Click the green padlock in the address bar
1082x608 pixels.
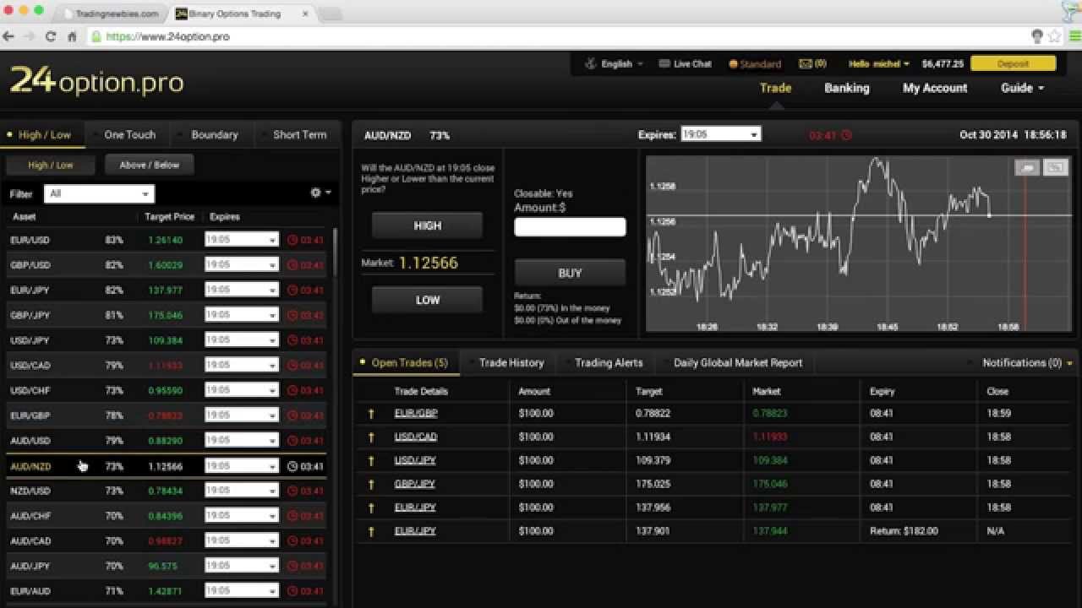(x=97, y=36)
